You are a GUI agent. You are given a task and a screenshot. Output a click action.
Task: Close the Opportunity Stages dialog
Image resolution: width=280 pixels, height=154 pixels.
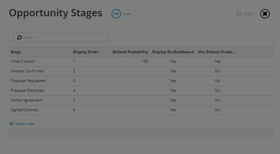point(265,14)
